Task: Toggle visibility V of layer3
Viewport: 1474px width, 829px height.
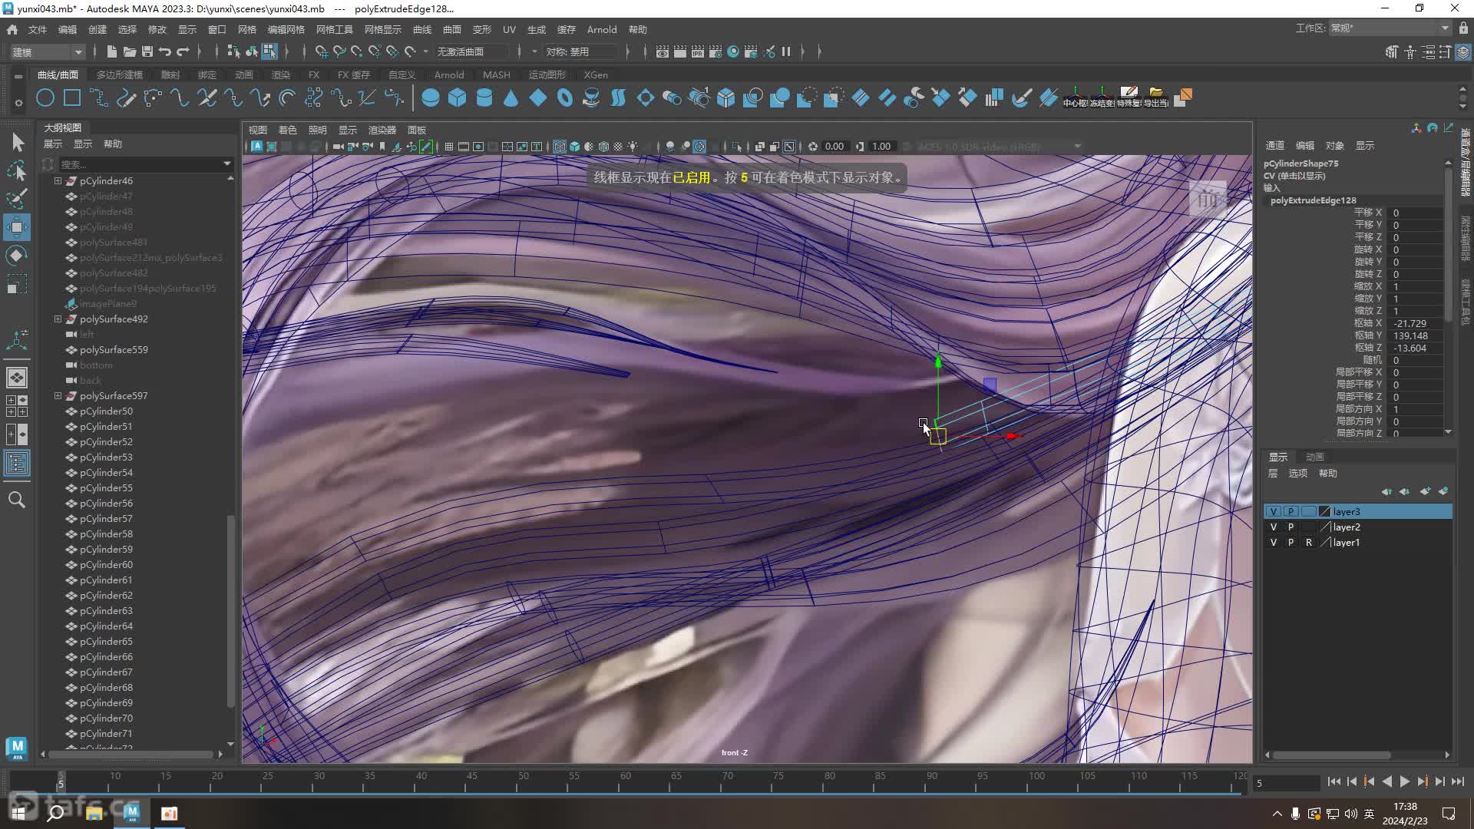Action: point(1274,511)
